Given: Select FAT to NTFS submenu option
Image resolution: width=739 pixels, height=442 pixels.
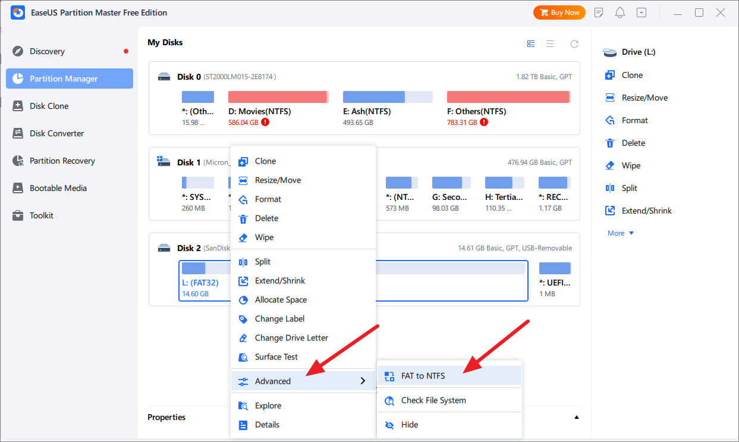Looking at the screenshot, I should (449, 376).
